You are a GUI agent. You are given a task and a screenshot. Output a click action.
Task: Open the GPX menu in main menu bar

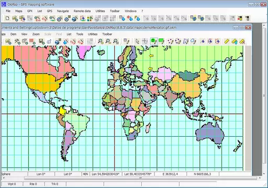tap(30, 11)
